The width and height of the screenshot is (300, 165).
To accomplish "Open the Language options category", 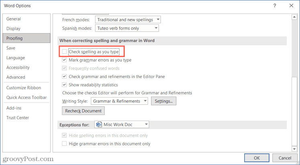I will [26, 58].
